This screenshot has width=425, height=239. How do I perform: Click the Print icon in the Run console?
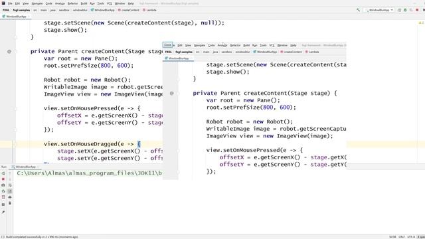(10, 197)
